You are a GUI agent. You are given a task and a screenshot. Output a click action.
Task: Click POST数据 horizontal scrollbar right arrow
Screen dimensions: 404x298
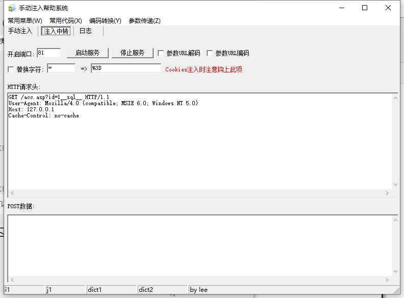tap(387, 280)
